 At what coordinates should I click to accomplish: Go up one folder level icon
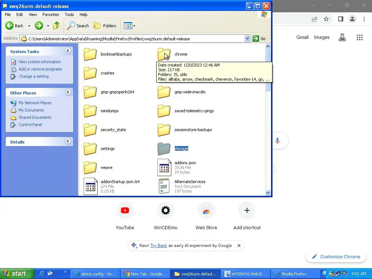coord(56,25)
